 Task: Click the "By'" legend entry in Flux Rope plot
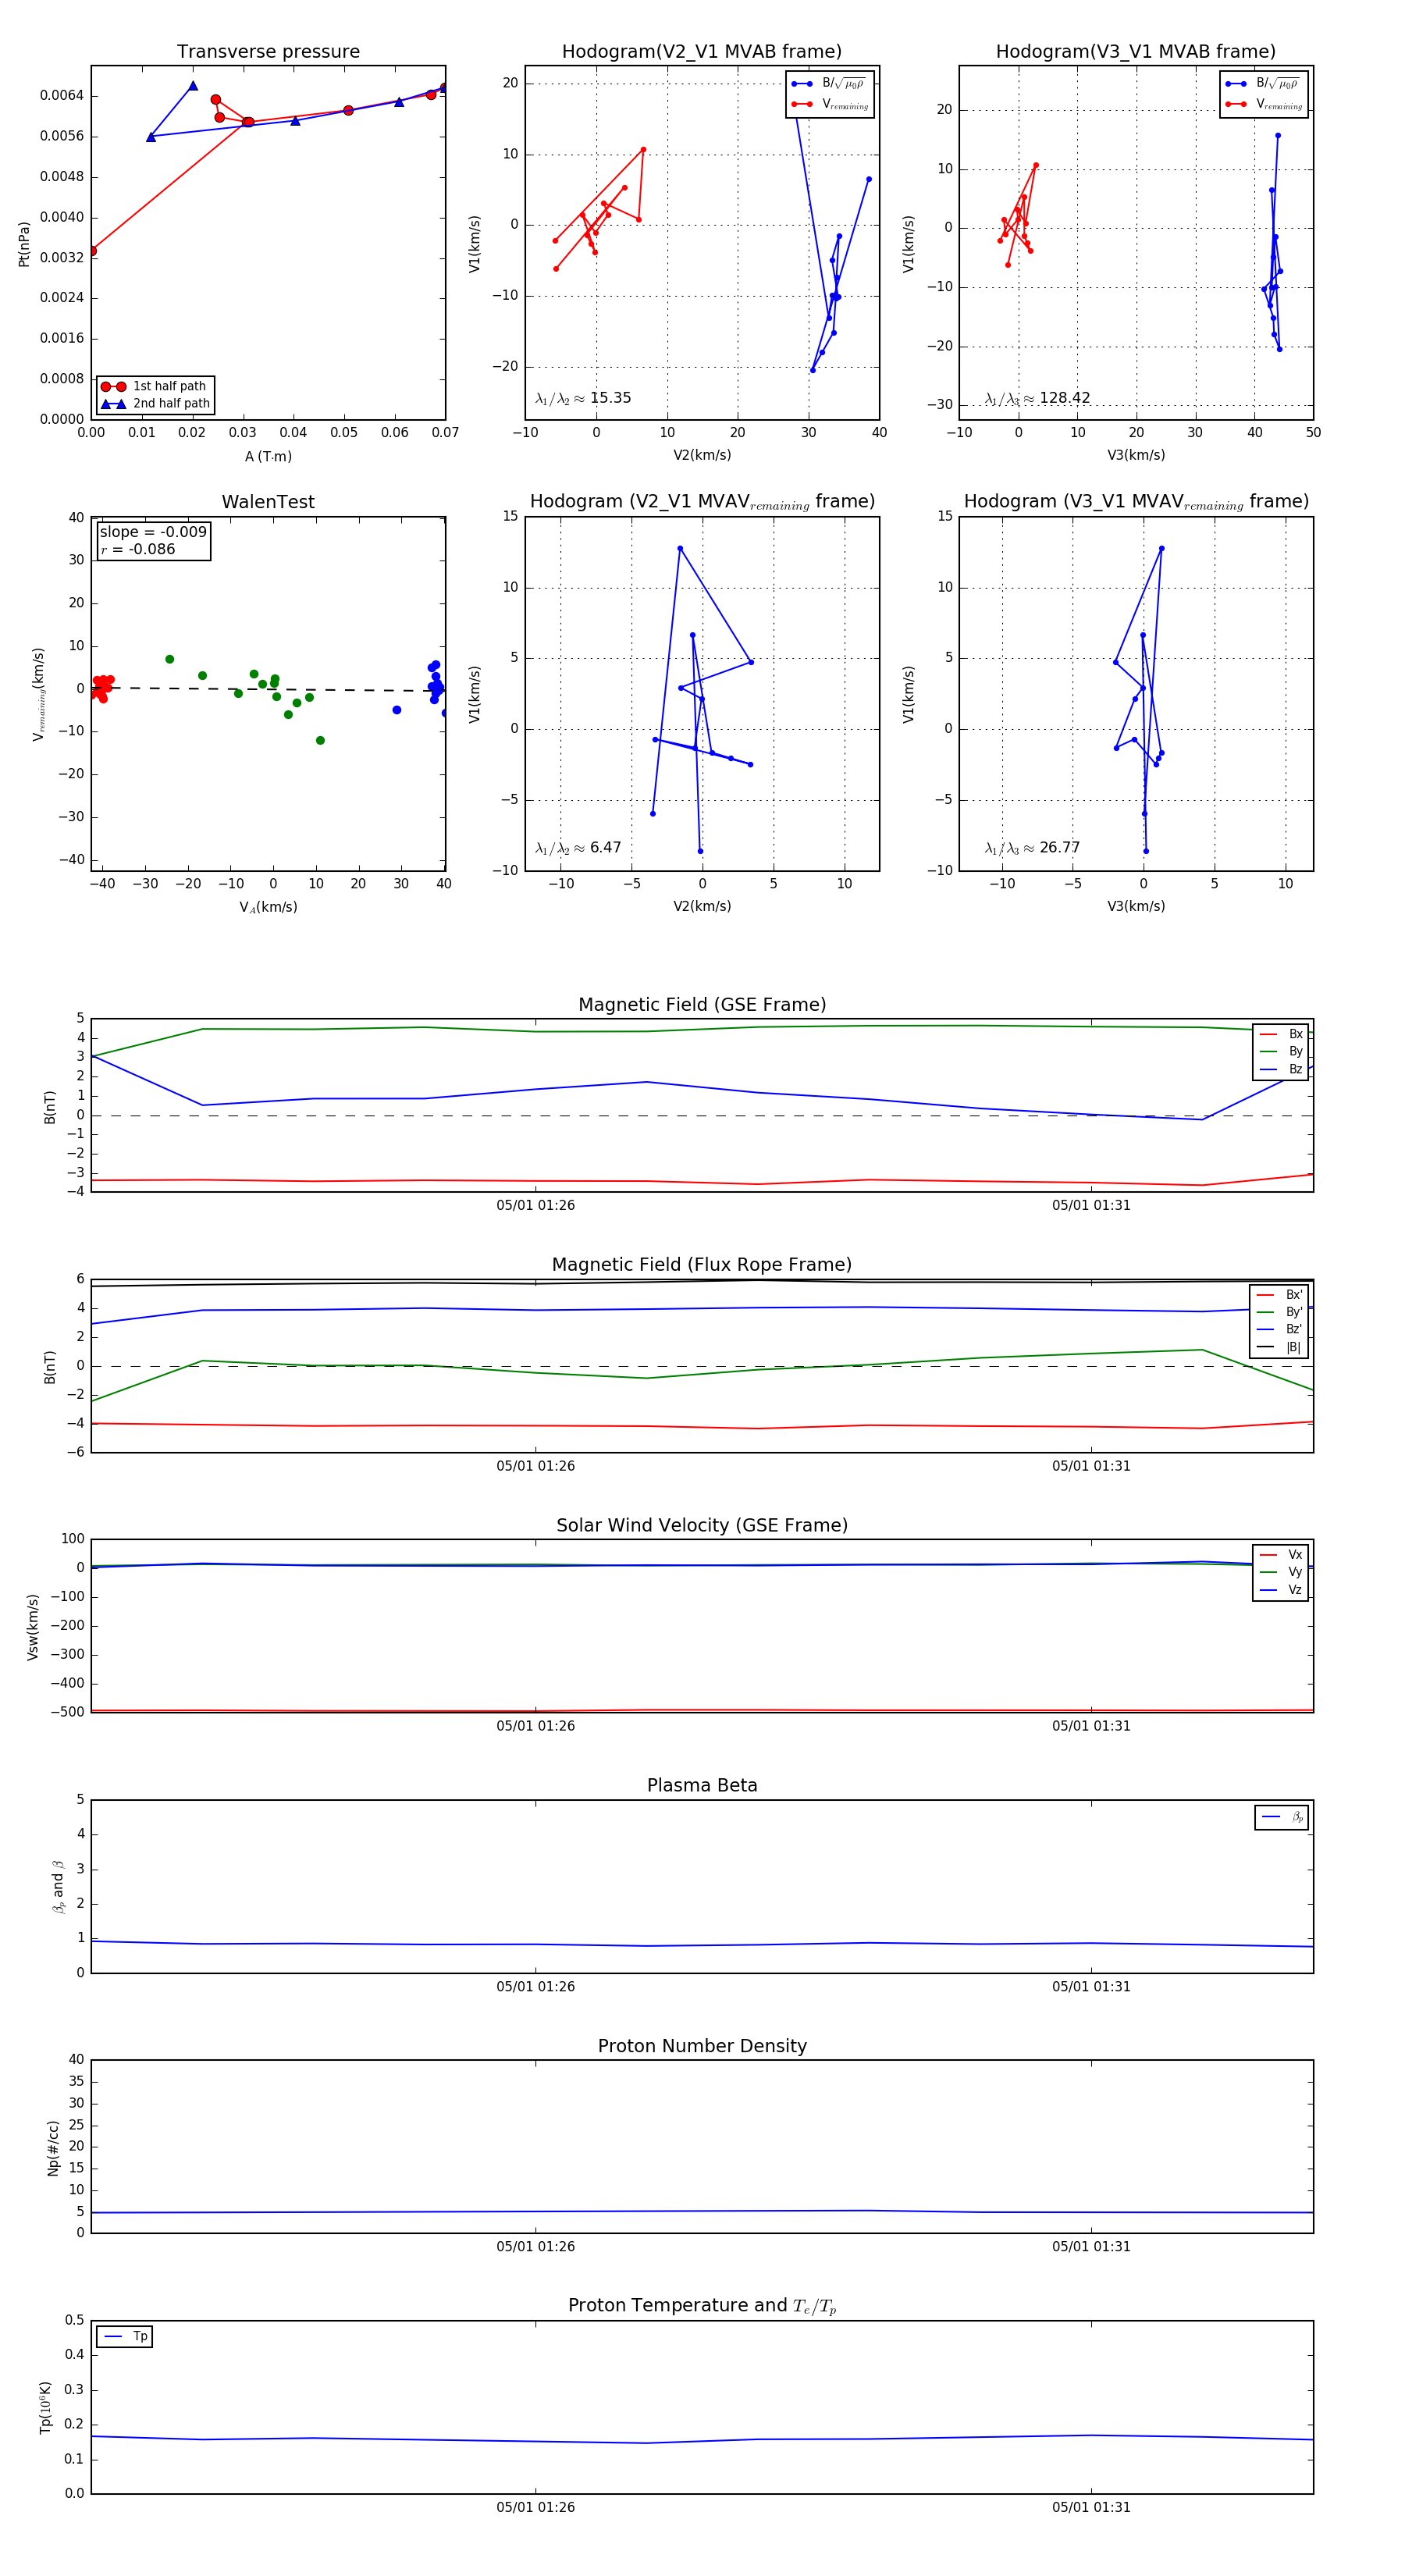pos(1279,1312)
